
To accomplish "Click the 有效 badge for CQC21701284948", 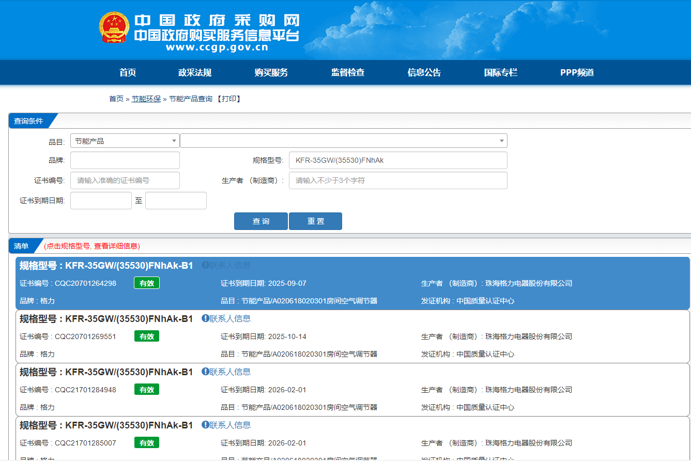I will tap(147, 390).
